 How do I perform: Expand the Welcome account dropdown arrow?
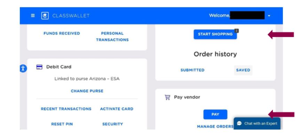click(x=269, y=16)
